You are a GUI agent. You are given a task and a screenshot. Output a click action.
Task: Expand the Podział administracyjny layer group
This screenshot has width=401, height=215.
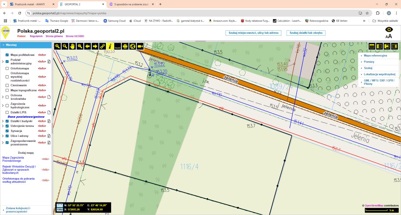click(3, 62)
